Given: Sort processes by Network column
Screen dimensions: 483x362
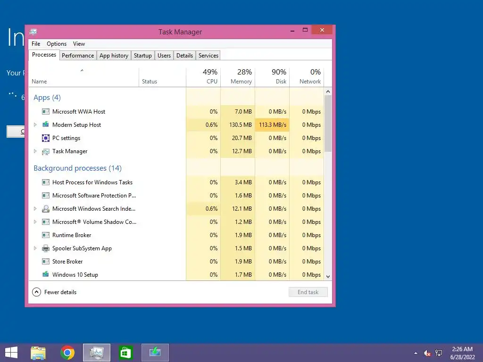Looking at the screenshot, I should [x=307, y=77].
